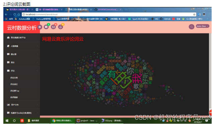Expand the 云计算 sidebar menu chevron
The width and height of the screenshot is (216, 124).
(37, 54)
